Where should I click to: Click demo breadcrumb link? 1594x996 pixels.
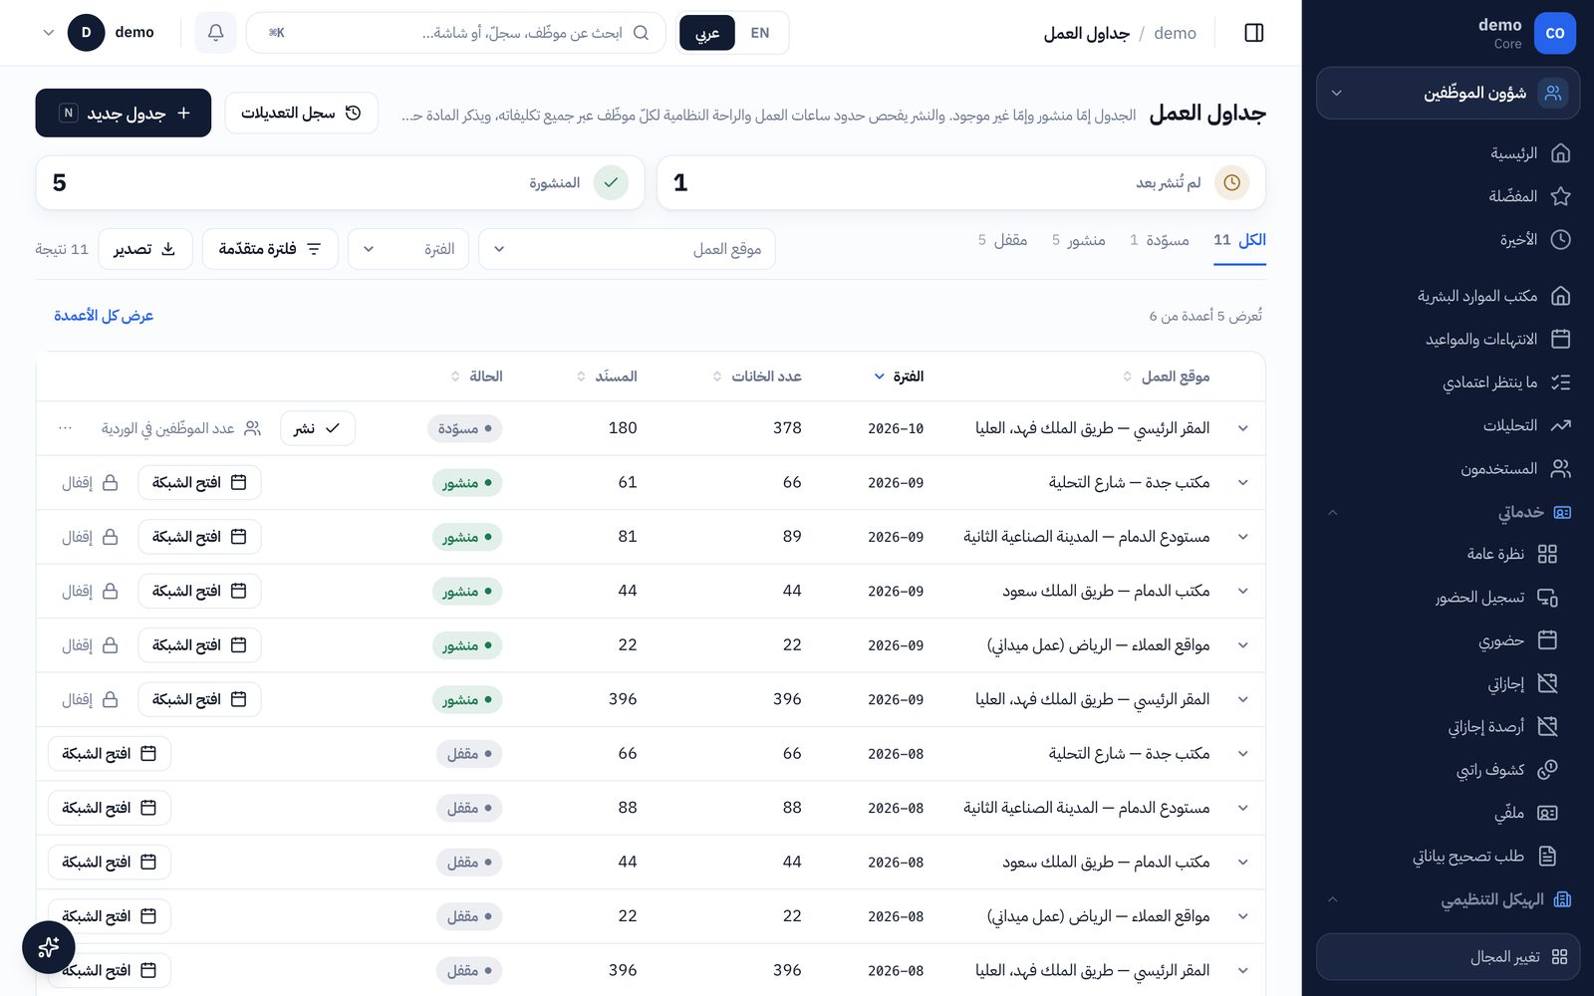(1176, 33)
